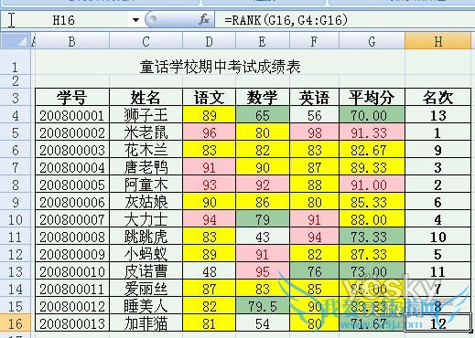Click name cell 加菲猫
475x338 pixels.
pos(146,323)
